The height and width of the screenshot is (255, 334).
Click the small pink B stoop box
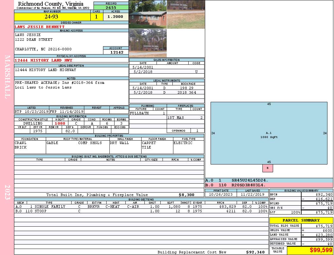[268, 168]
